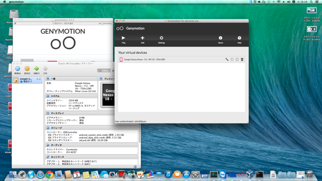322x181 pixels.
Task: Click the システム (System) section header
Action: 71,96
